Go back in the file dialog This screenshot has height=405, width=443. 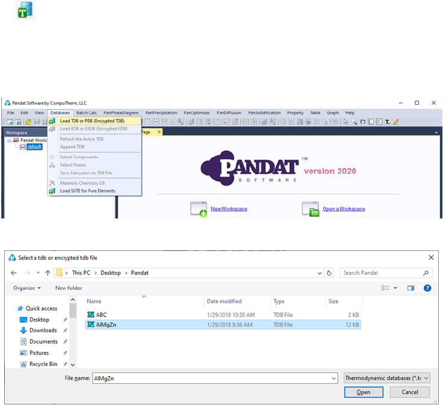tap(14, 273)
